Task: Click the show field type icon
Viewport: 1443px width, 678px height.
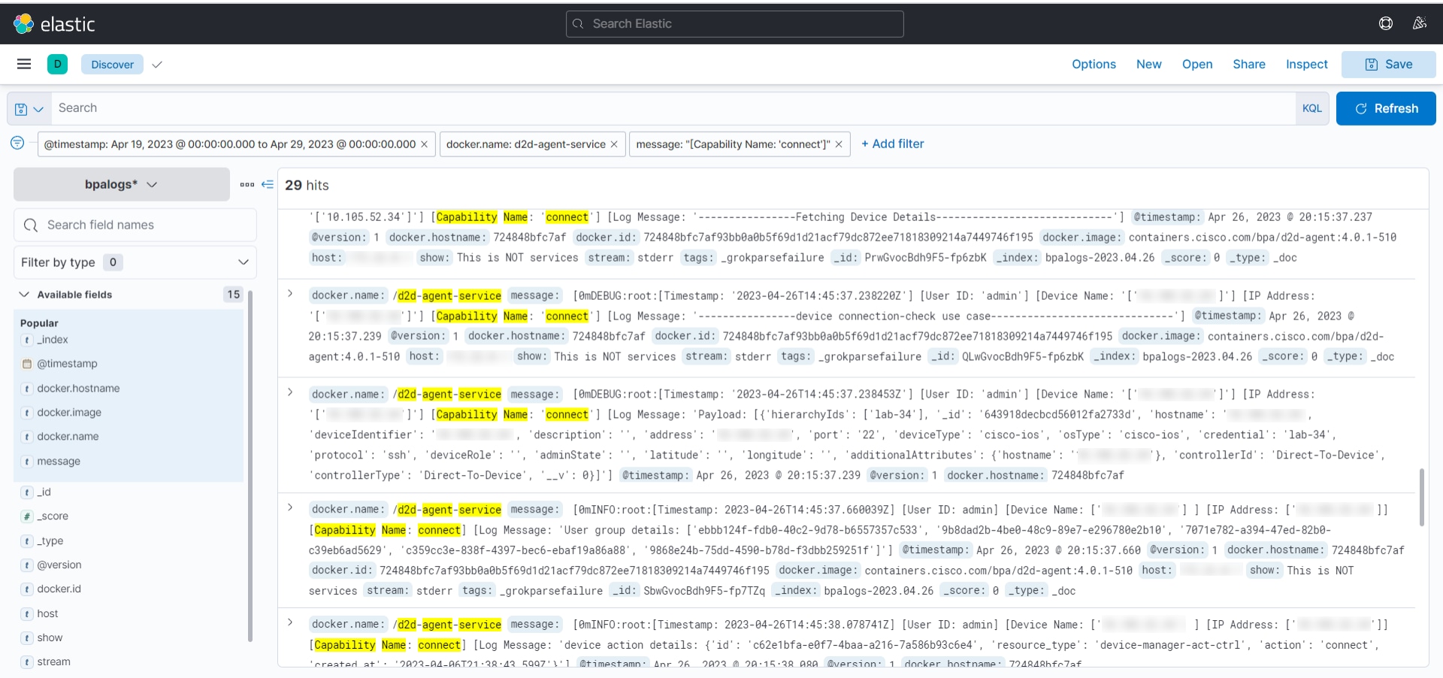Action: pyautogui.click(x=27, y=638)
